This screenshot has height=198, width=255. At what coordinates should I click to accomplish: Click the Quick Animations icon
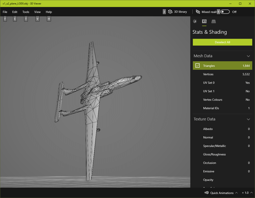[x=207, y=193]
